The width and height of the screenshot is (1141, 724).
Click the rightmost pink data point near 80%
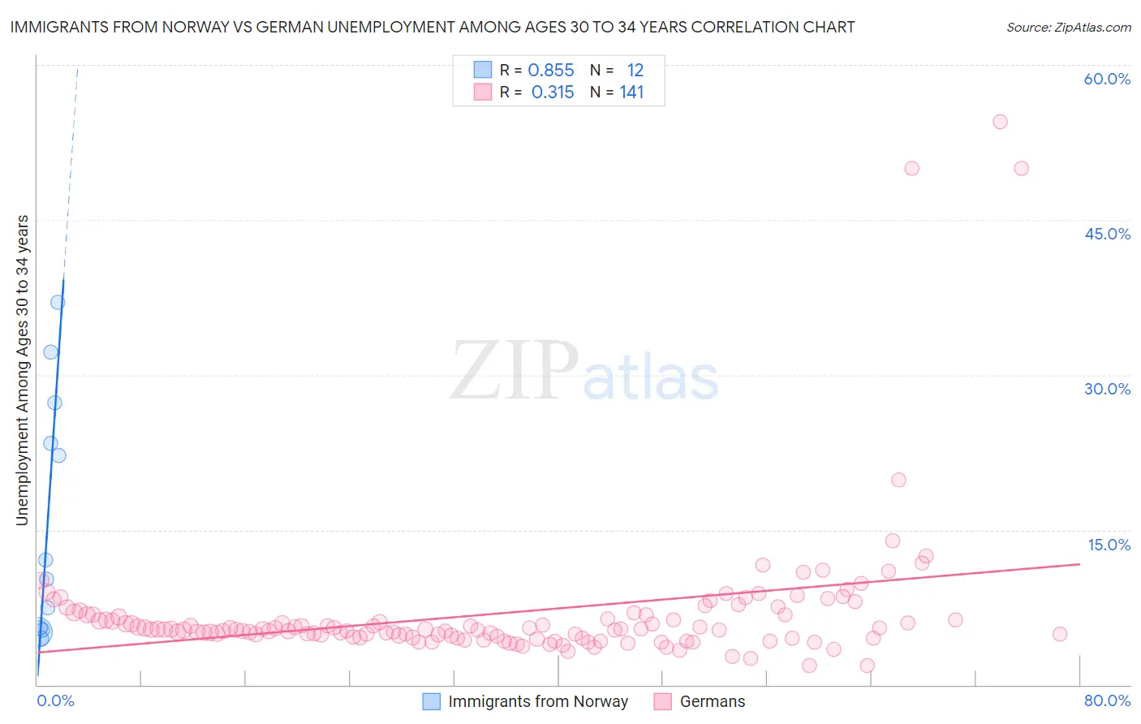coord(1059,634)
